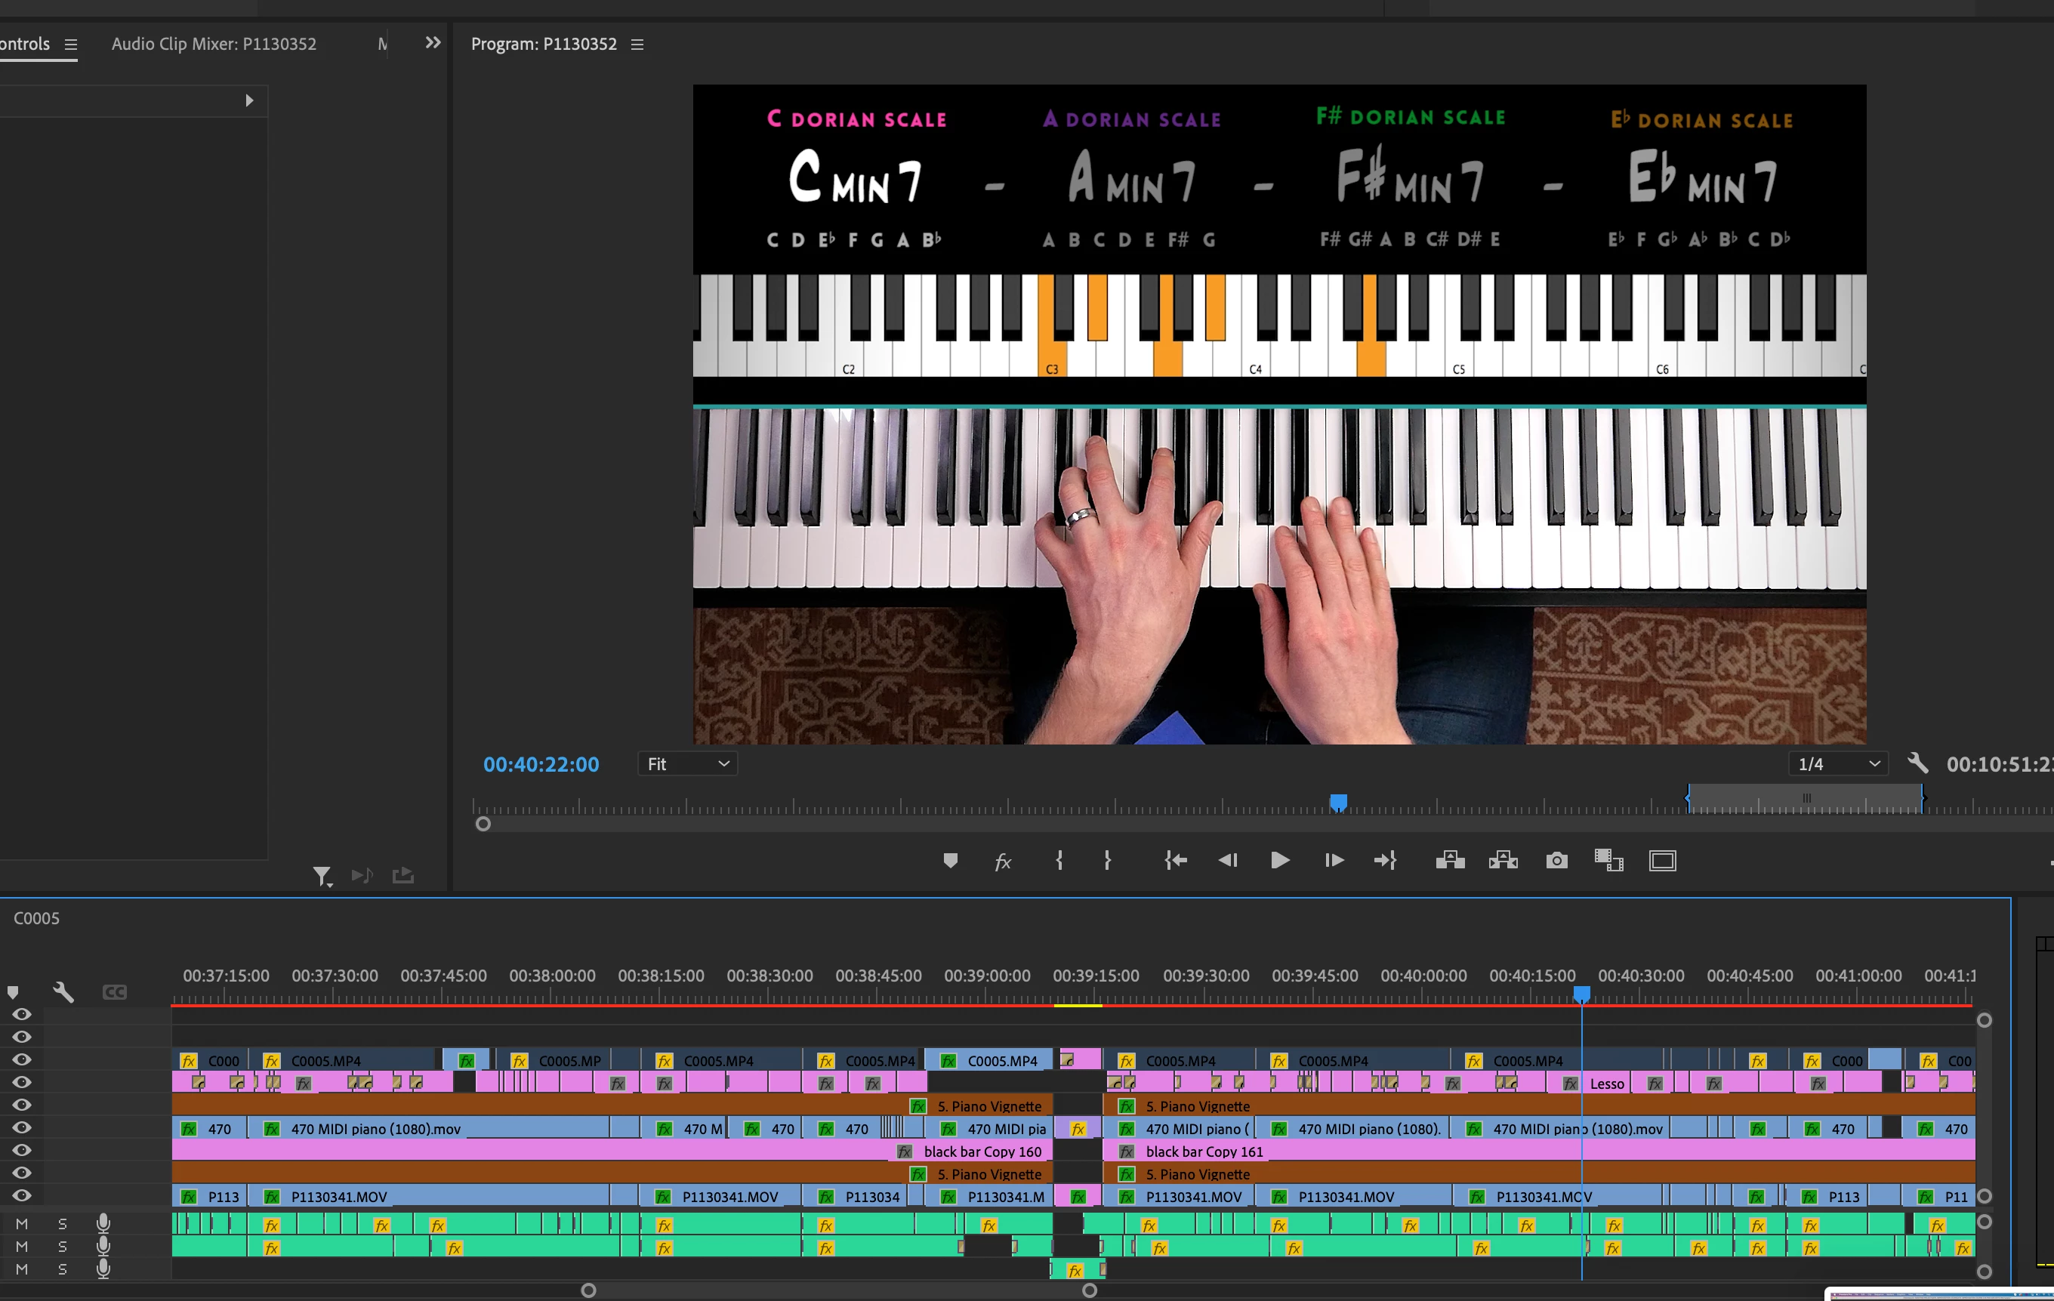Click the 00:40:22:00 playhead timecode field
Viewport: 2054px width, 1301px height.
click(541, 764)
